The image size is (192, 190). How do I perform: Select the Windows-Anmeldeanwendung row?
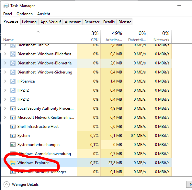[86, 154]
